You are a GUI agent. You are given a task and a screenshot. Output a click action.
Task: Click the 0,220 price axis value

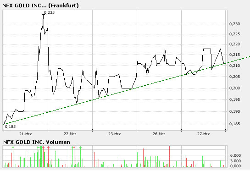(x=234, y=44)
